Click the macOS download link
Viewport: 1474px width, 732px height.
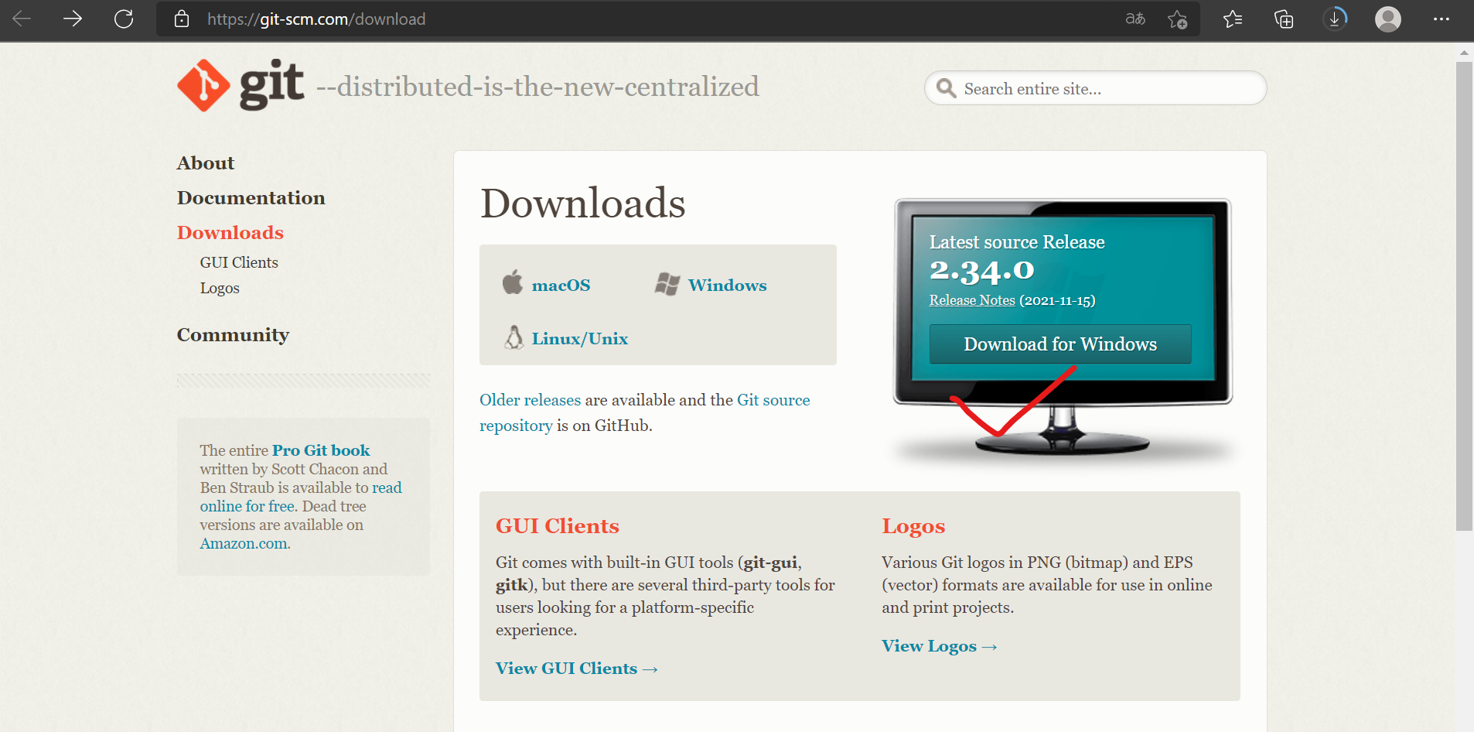[x=561, y=286]
